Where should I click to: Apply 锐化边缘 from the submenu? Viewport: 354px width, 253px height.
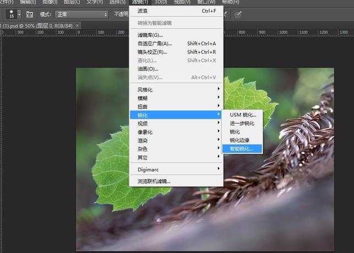pyautogui.click(x=240, y=140)
